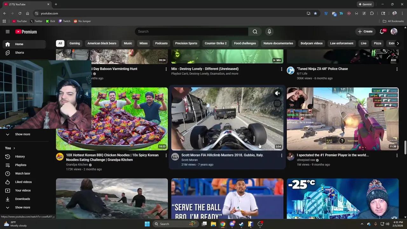
Task: Open the Korean BBQ noodles thumbnail
Action: [112, 119]
